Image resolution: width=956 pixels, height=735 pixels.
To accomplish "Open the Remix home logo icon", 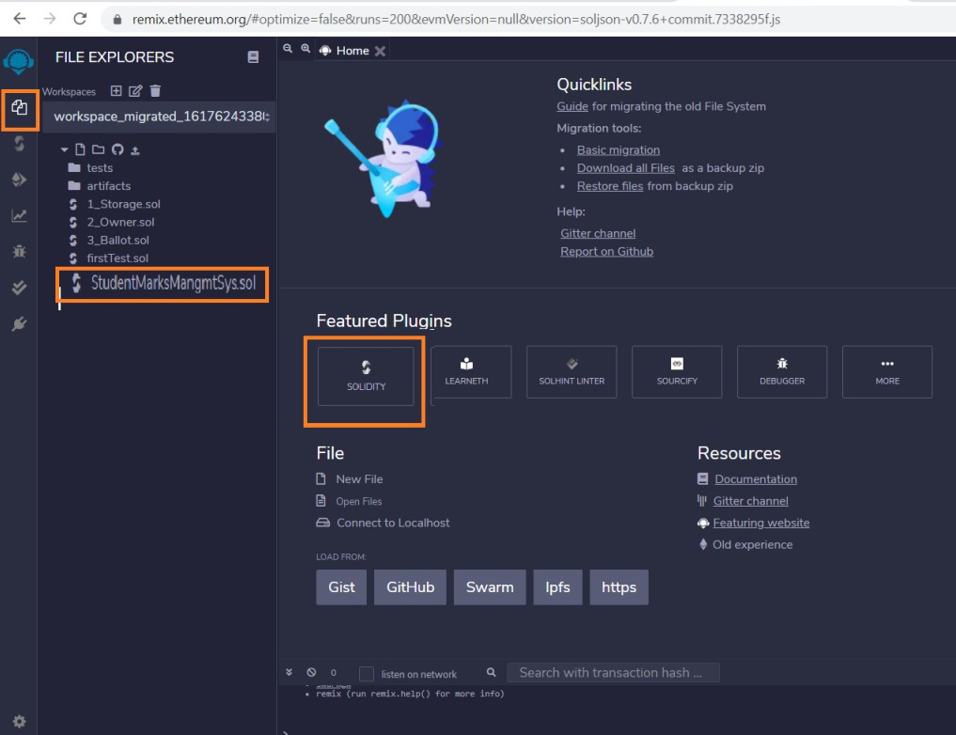I will click(18, 61).
